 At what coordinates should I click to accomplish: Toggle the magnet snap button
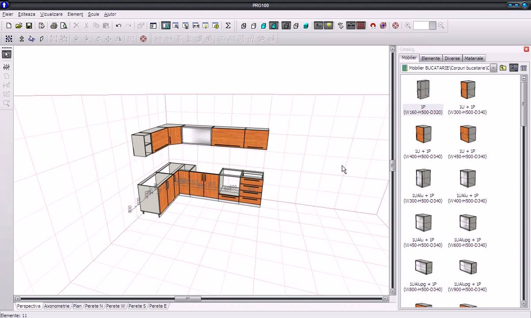[373, 26]
